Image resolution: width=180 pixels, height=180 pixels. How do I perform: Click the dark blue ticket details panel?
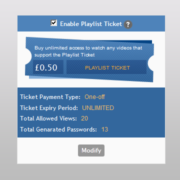(91, 112)
